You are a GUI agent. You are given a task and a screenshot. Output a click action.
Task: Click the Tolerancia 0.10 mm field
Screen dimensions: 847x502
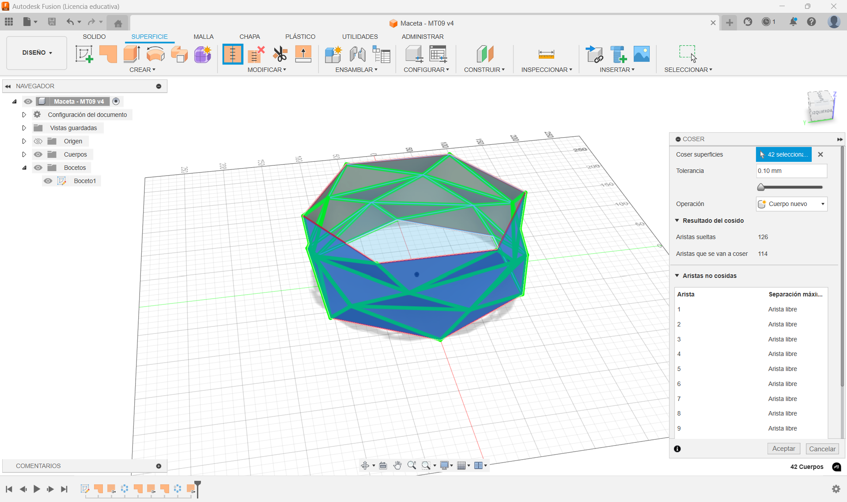(x=791, y=171)
